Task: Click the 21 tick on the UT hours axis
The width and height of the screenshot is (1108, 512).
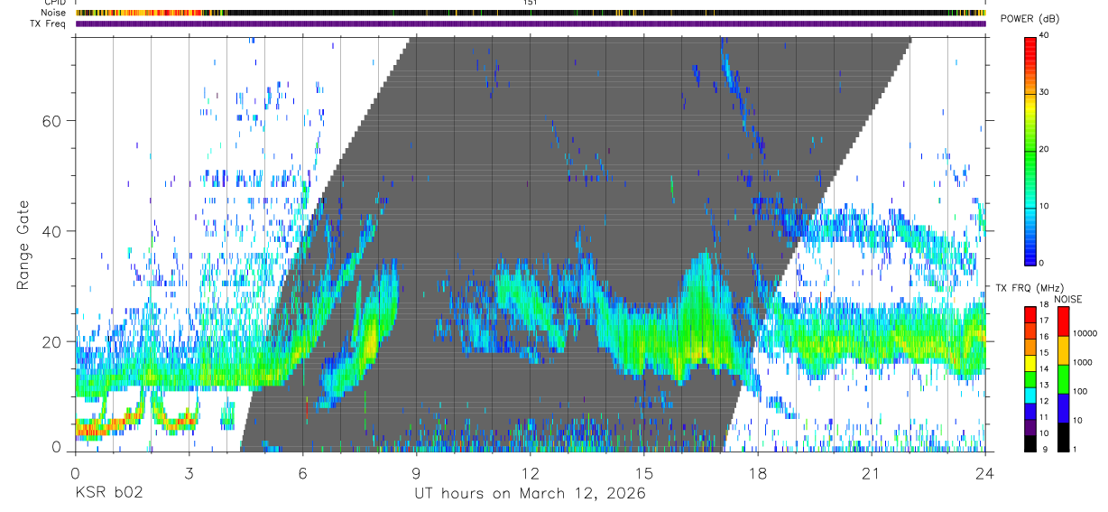Action: click(871, 472)
